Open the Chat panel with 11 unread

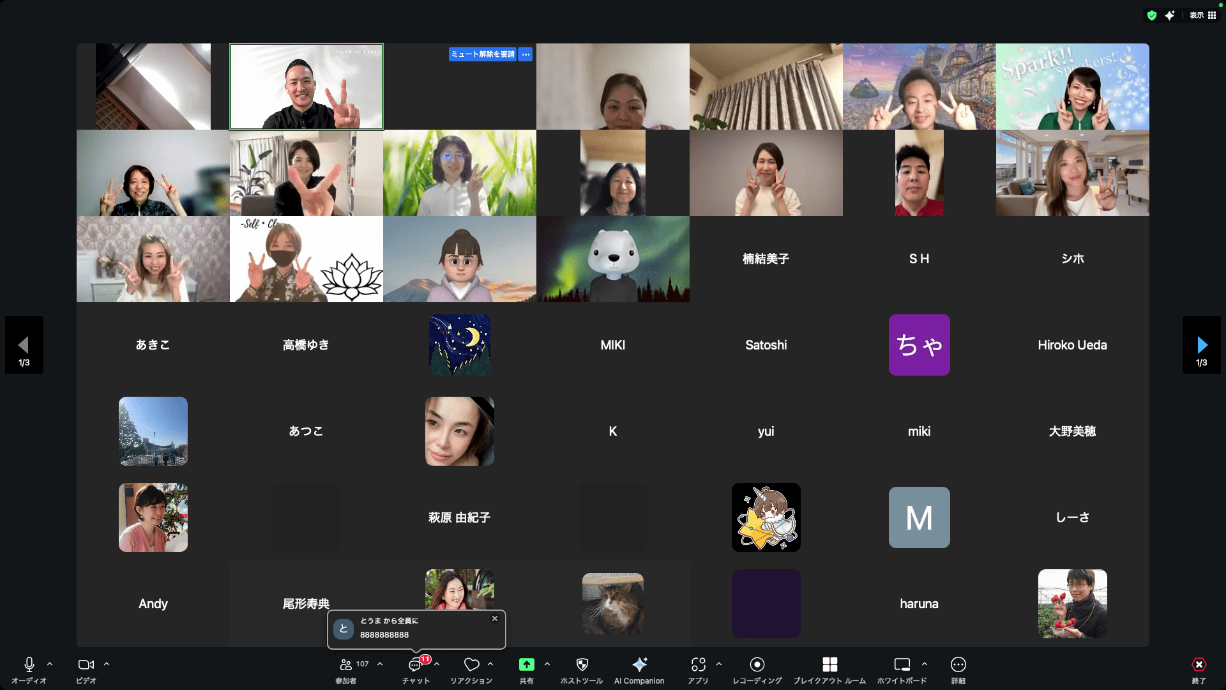click(416, 665)
